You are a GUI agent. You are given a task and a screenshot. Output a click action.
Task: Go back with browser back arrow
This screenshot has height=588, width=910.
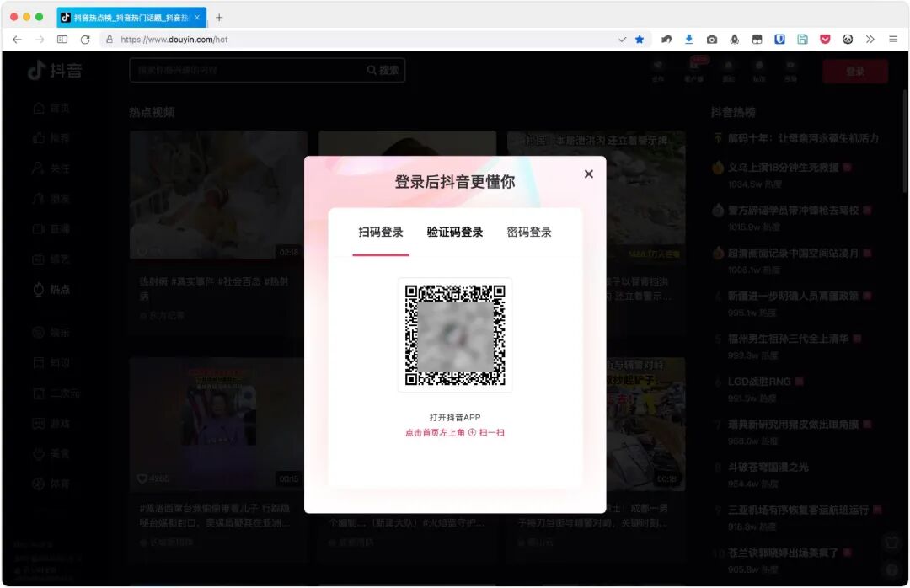tap(17, 40)
